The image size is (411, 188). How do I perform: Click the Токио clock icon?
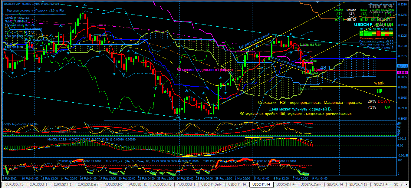(x=363, y=14)
